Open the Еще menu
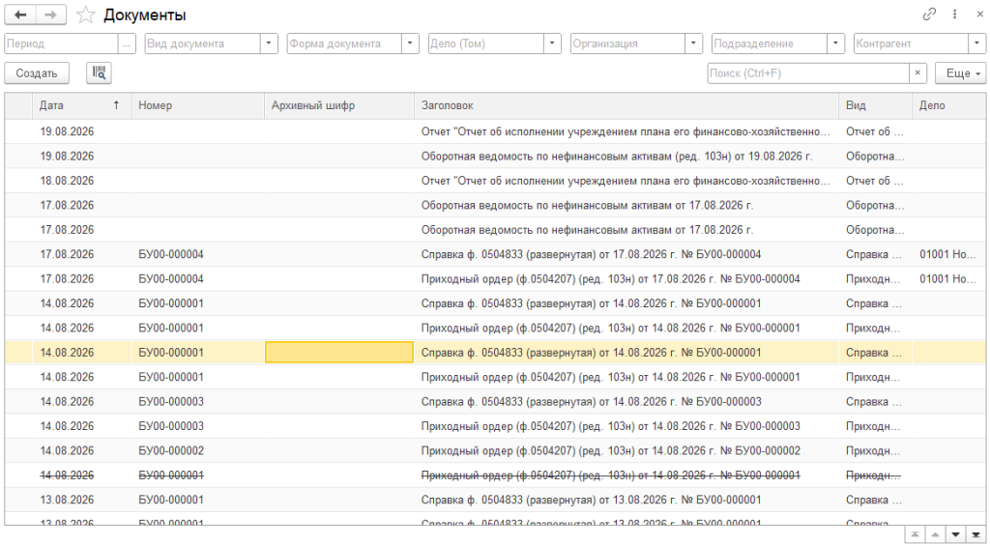990x546 pixels. [960, 73]
